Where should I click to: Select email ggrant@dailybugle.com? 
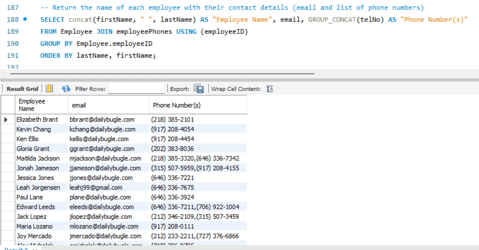[109, 149]
